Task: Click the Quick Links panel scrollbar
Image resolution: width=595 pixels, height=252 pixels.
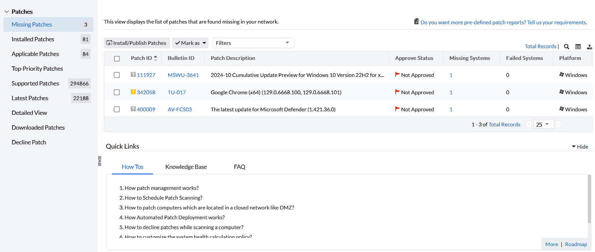Action: pyautogui.click(x=589, y=200)
